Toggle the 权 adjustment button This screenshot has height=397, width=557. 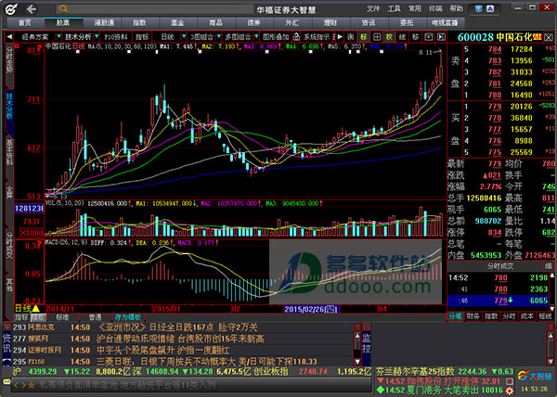click(x=389, y=36)
